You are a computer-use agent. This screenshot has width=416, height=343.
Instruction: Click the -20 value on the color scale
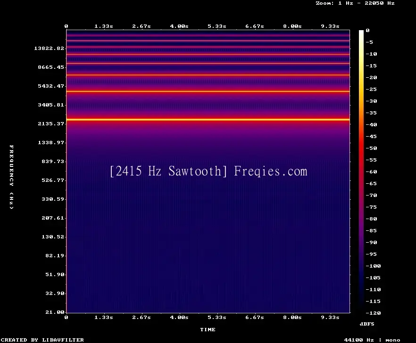pyautogui.click(x=371, y=77)
